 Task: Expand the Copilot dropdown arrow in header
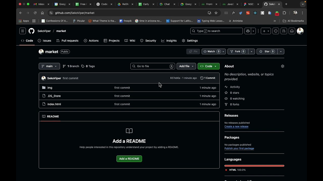(x=253, y=31)
